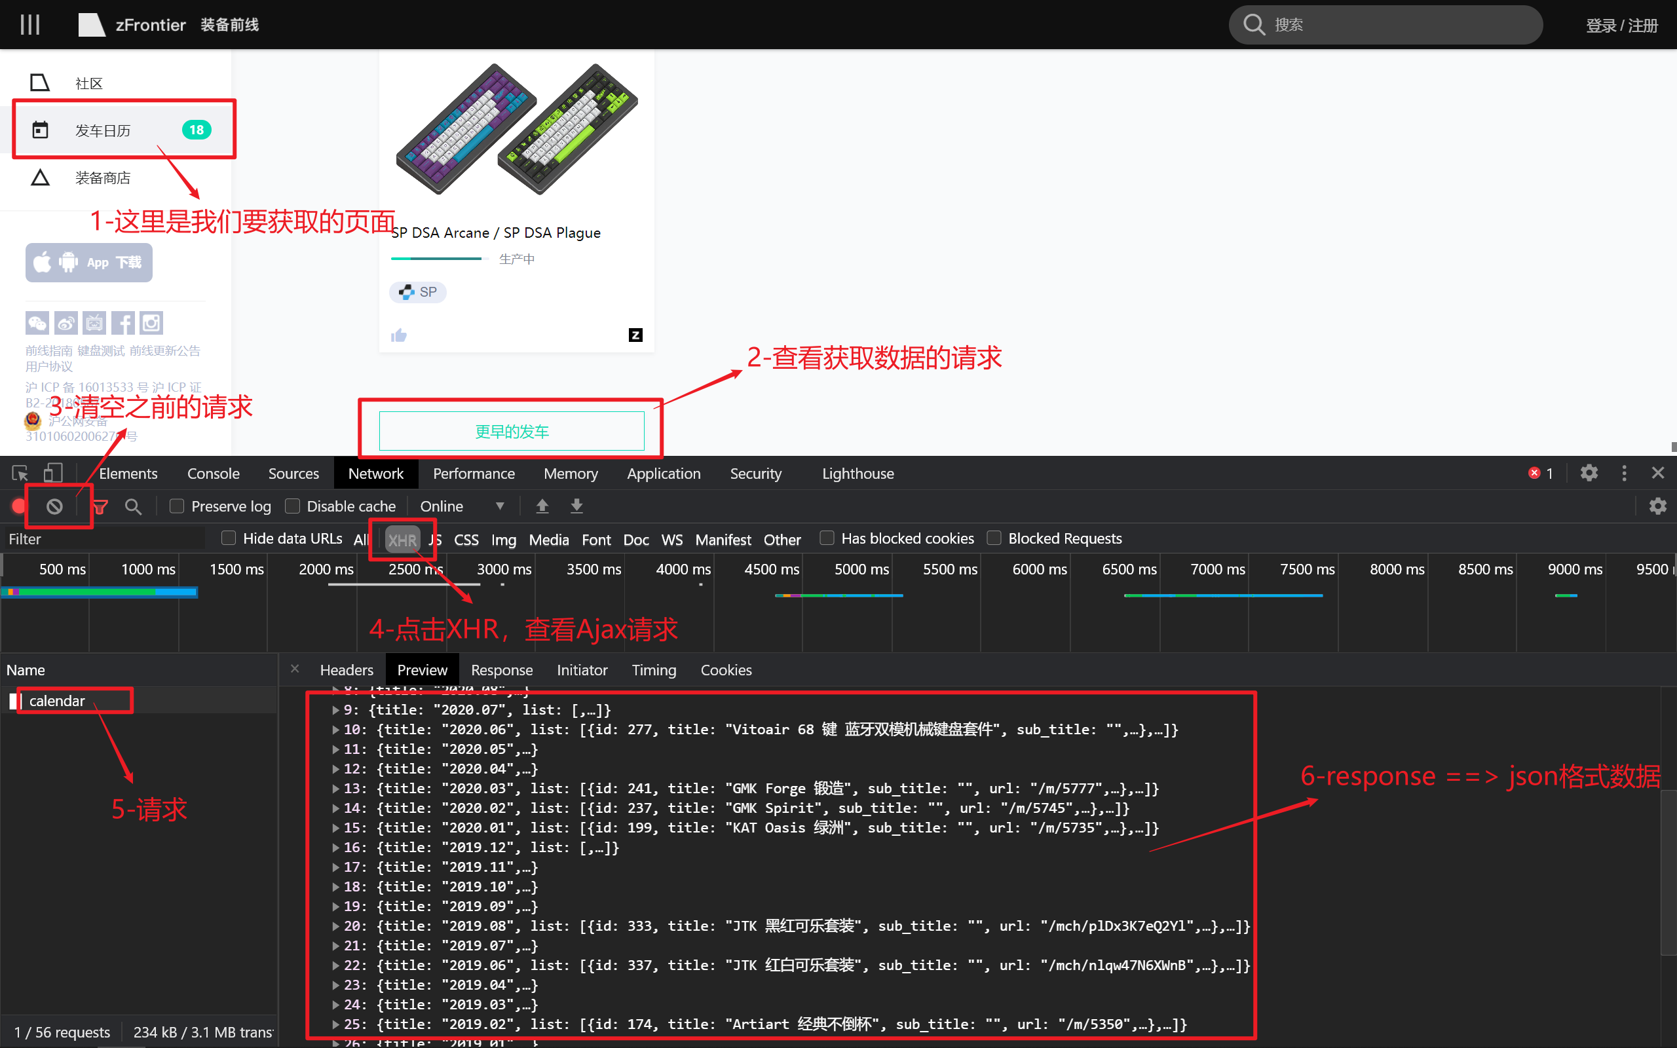Open DevTools three-dot customize menu

(1625, 474)
